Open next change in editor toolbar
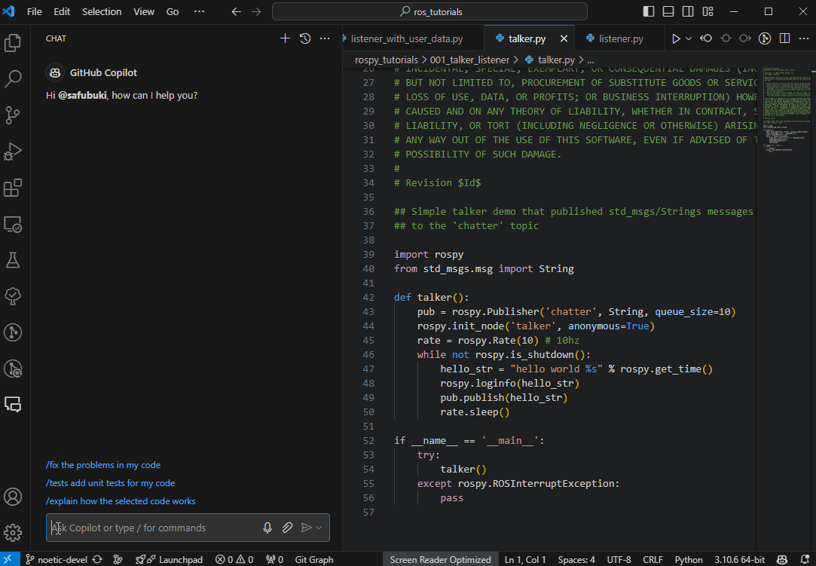This screenshot has height=566, width=816. (745, 38)
